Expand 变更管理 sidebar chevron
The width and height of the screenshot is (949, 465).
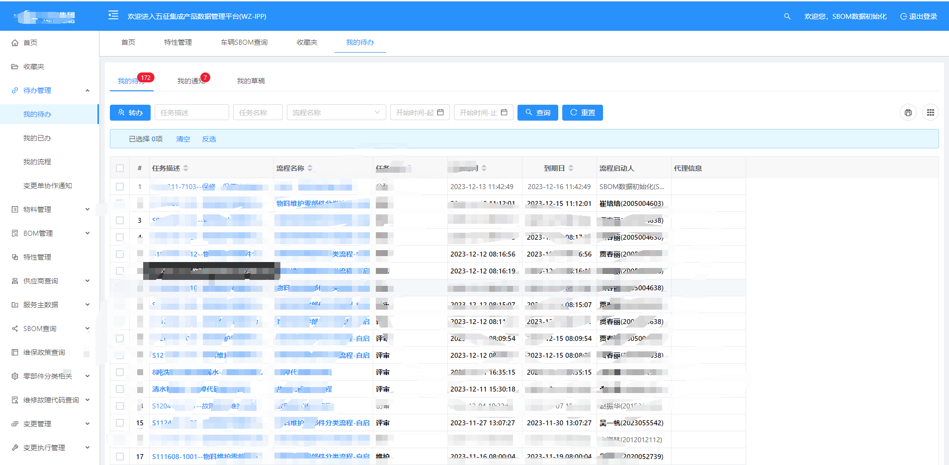click(x=87, y=424)
